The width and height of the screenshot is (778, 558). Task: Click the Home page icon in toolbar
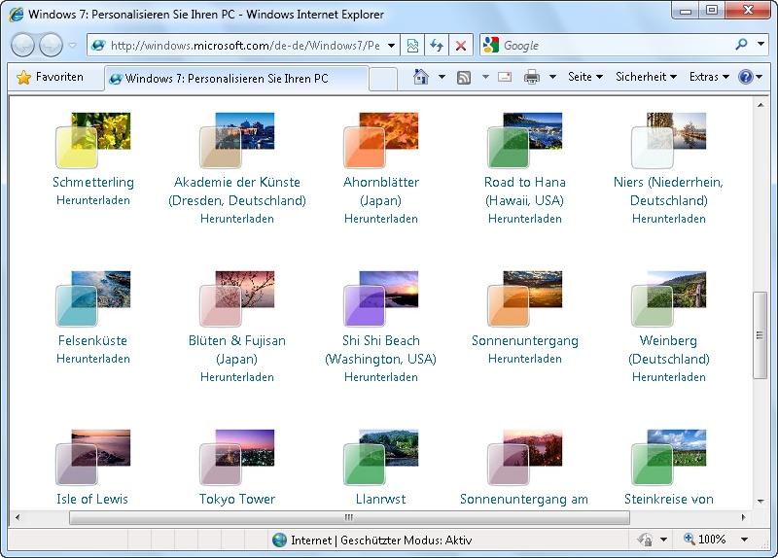421,77
